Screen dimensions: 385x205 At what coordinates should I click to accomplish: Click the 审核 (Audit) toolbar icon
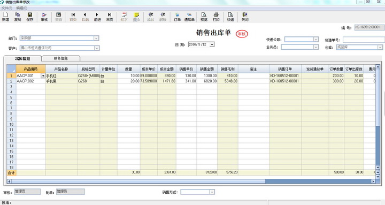tap(44, 17)
